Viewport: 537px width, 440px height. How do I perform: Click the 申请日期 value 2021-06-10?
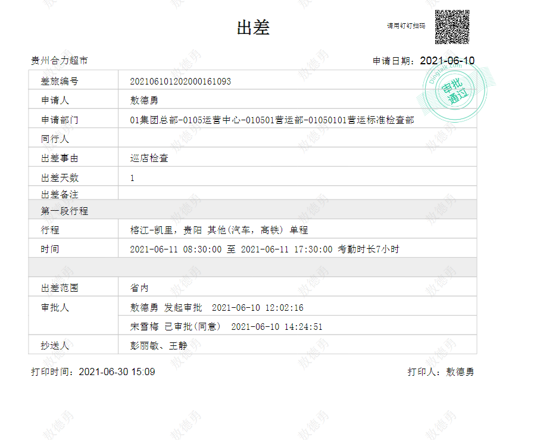pos(447,61)
